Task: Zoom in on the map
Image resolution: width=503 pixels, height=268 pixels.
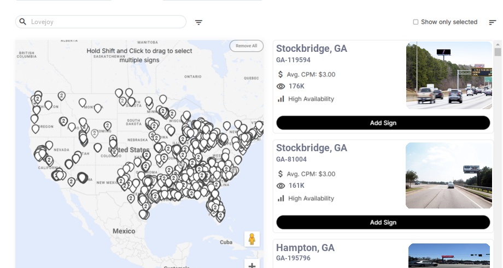Action: (x=251, y=265)
